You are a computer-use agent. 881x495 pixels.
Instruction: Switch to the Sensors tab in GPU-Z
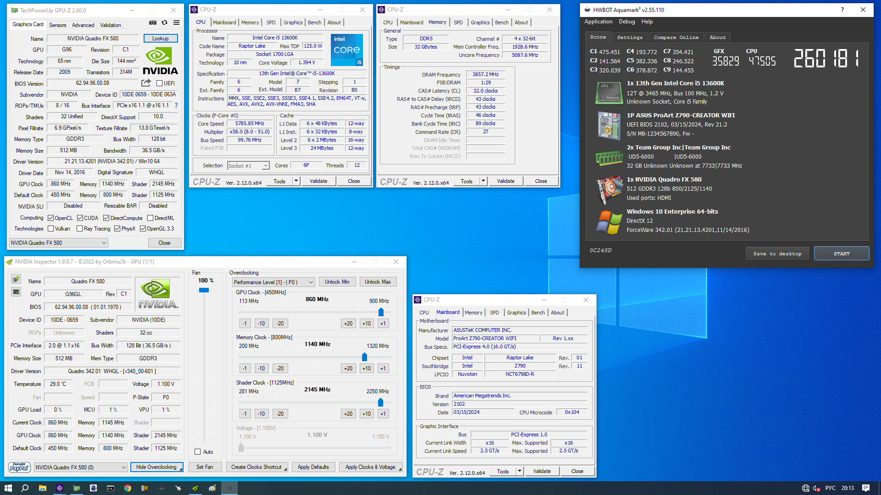(57, 25)
